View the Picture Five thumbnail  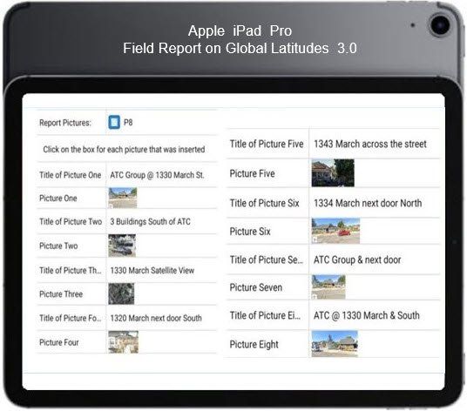[x=333, y=173]
